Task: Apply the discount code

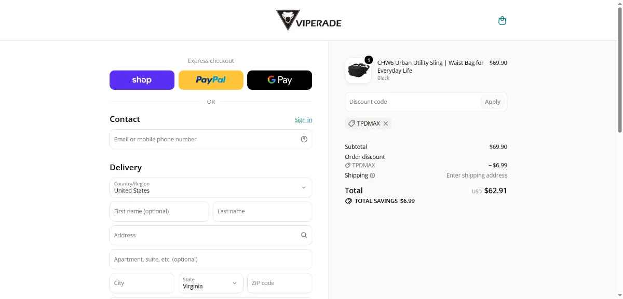Action: click(493, 102)
